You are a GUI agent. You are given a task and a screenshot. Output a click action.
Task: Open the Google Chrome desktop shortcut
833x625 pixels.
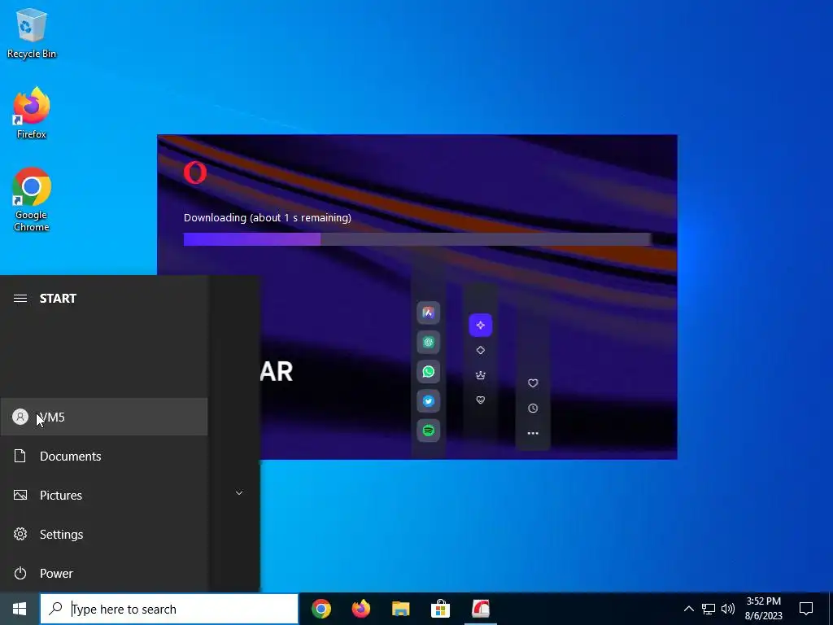click(x=32, y=200)
